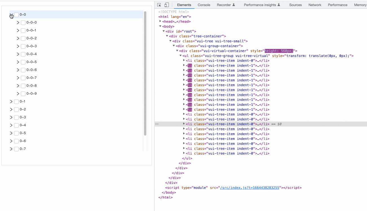367x211 pixels.
Task: Expand the 0-0-8 tree node arrow
Action: 18,86
